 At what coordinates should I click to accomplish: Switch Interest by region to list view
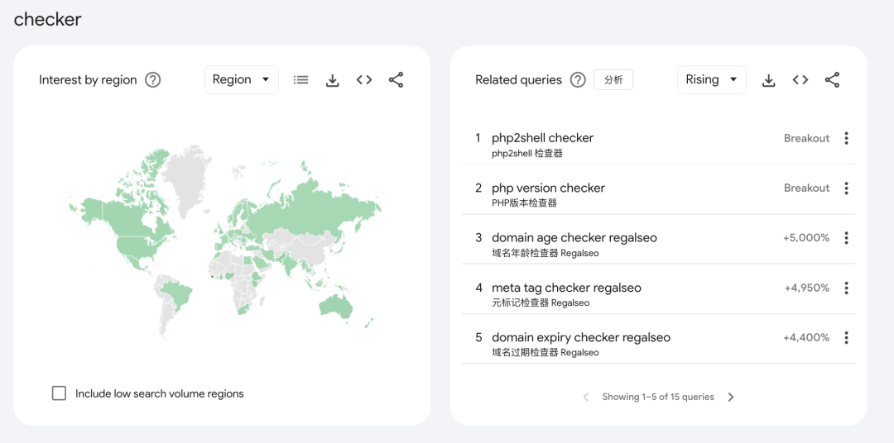point(301,79)
